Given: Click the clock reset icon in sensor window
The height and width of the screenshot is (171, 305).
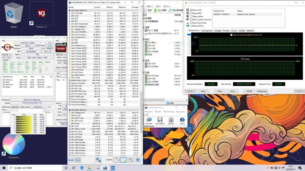Looking at the screenshot, I should click(116, 160).
